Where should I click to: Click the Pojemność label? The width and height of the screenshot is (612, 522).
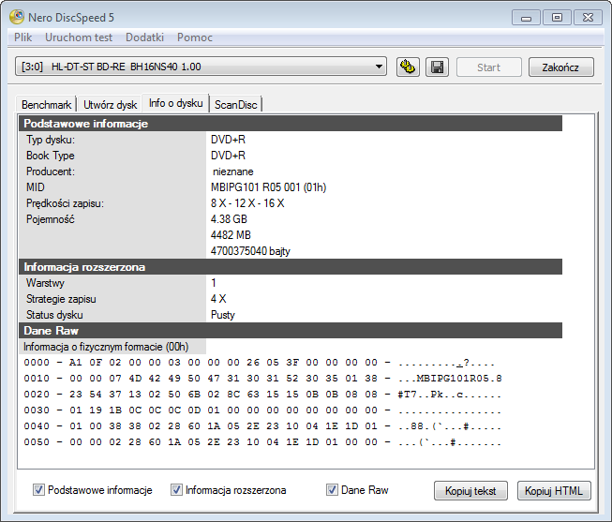tap(50, 219)
